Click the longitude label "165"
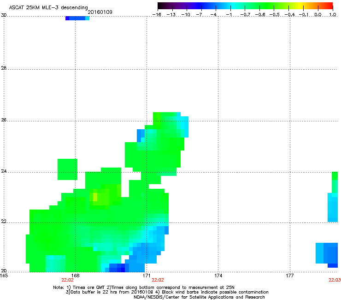 click(4, 276)
